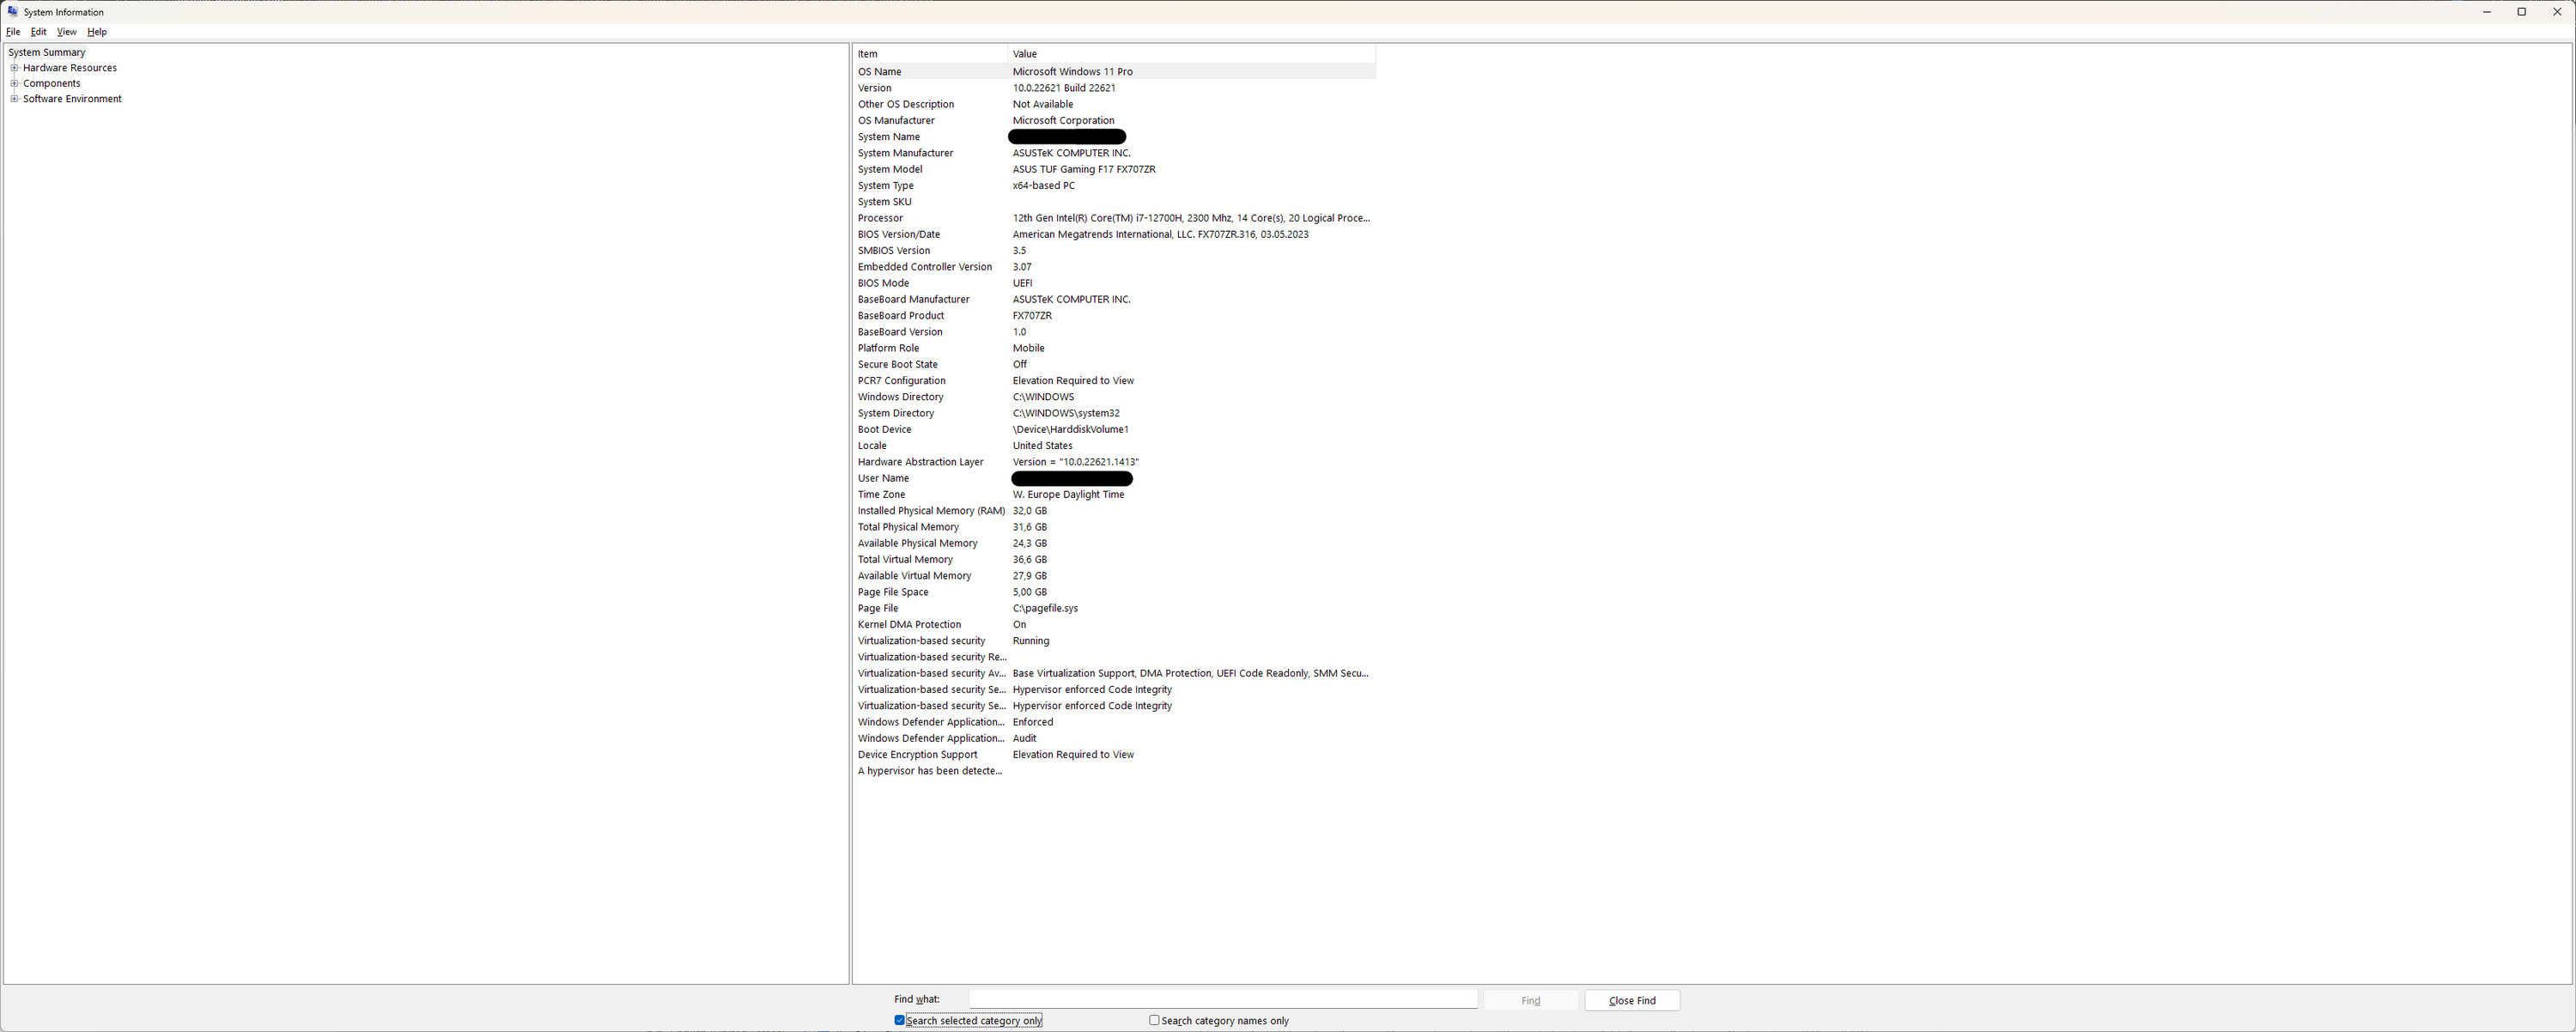Select the Software Environment tree item
The height and width of the screenshot is (1032, 2576).
[x=72, y=99]
